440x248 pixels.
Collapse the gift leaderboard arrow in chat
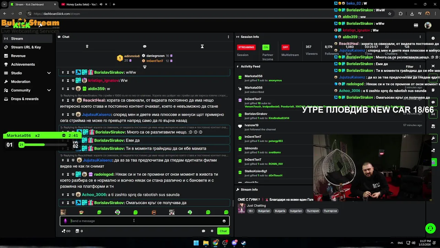tap(145, 67)
